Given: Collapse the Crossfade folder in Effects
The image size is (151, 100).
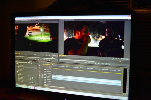Looking at the screenshot, I should 17,64.
